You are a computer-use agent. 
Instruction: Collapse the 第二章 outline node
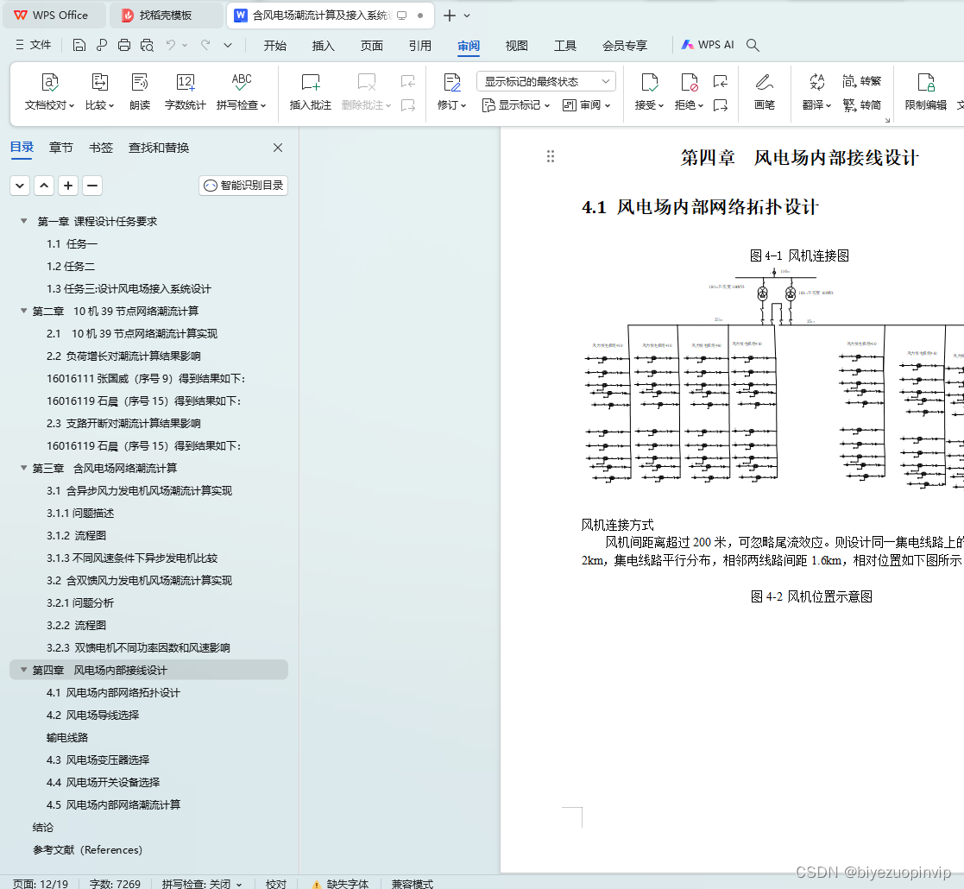pyautogui.click(x=23, y=311)
